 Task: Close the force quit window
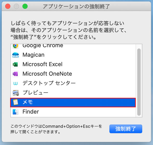pos(8,6)
